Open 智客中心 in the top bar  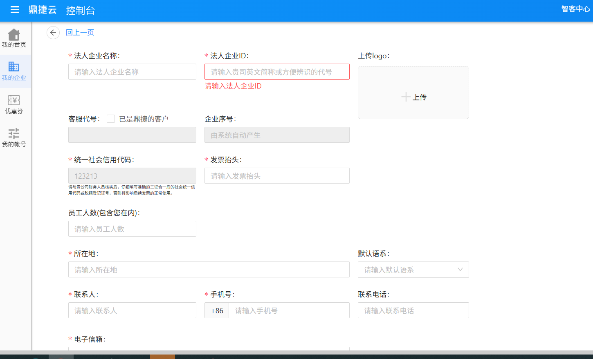coord(575,9)
